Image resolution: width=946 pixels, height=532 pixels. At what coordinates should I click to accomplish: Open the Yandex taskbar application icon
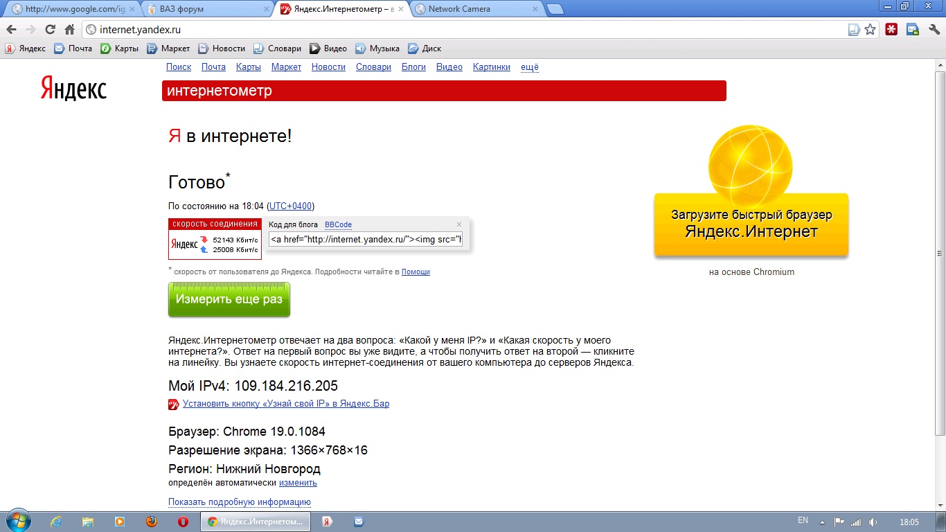(328, 522)
